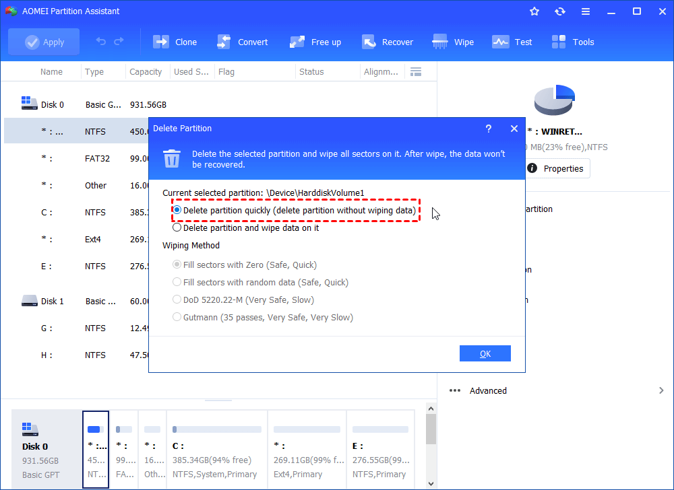Close the Delete Partition dialog
Viewport: 674px width, 490px height.
[x=514, y=129]
